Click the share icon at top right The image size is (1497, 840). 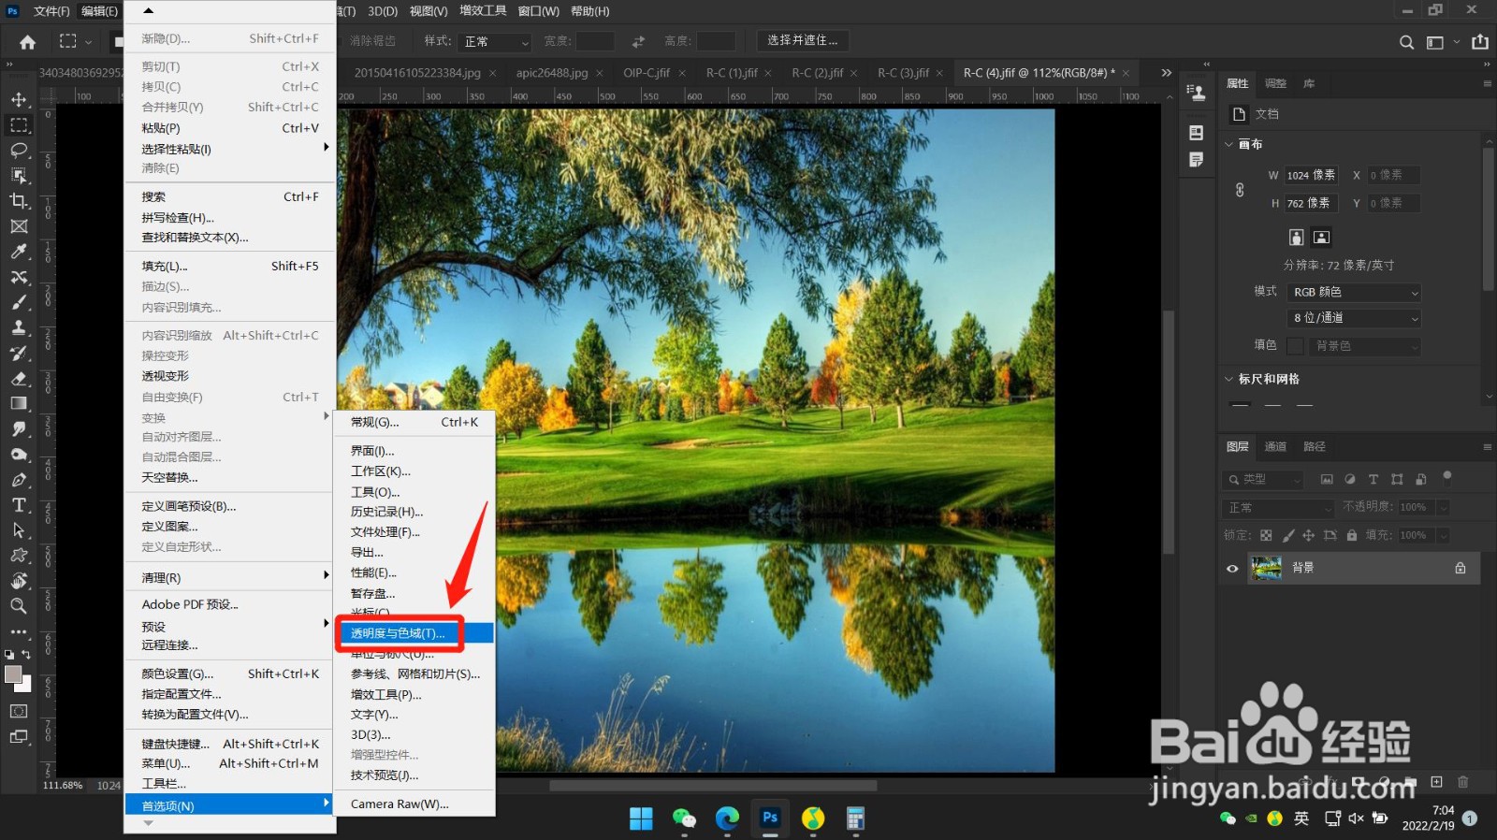click(x=1480, y=42)
